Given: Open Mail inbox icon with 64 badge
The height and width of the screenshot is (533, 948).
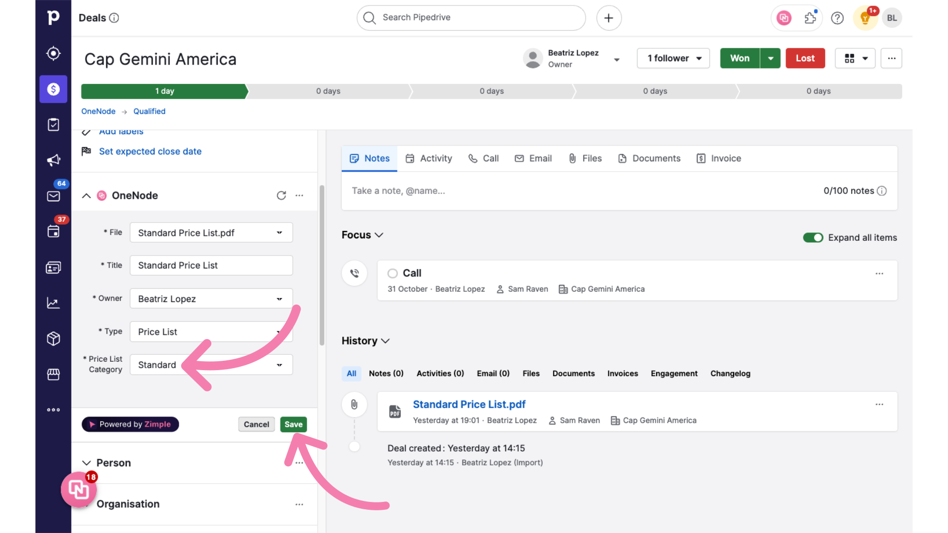Looking at the screenshot, I should [53, 195].
